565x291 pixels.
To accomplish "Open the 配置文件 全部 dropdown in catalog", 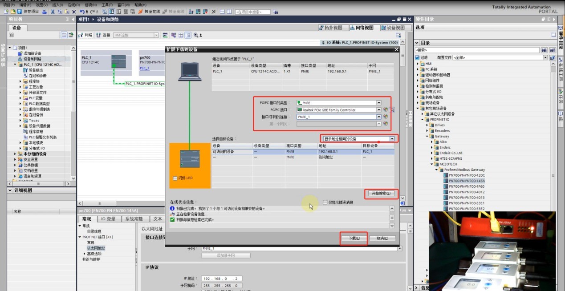I will [x=545, y=57].
